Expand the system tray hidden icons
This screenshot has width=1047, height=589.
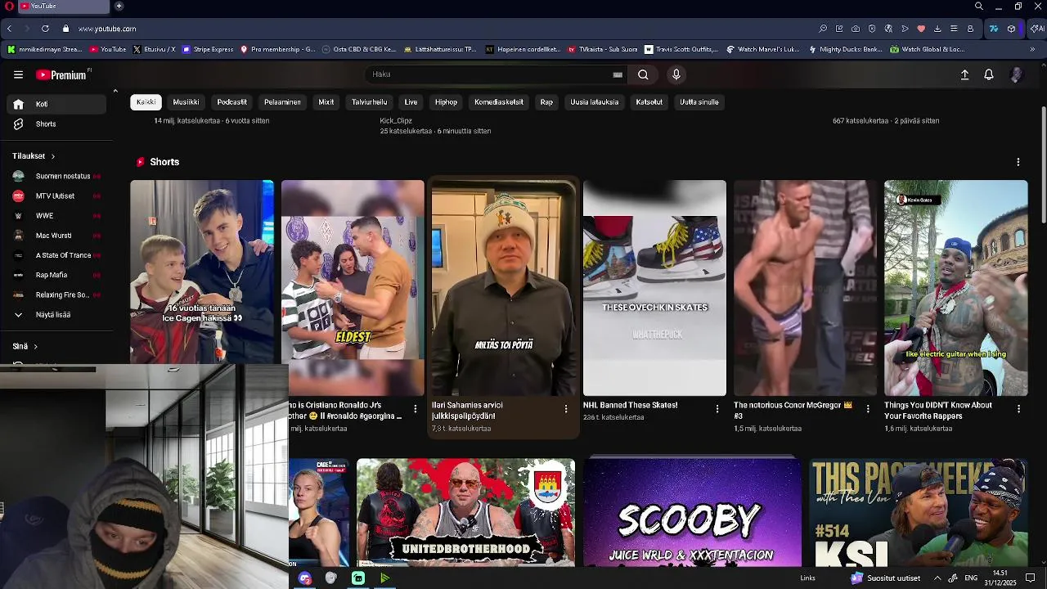point(937,578)
